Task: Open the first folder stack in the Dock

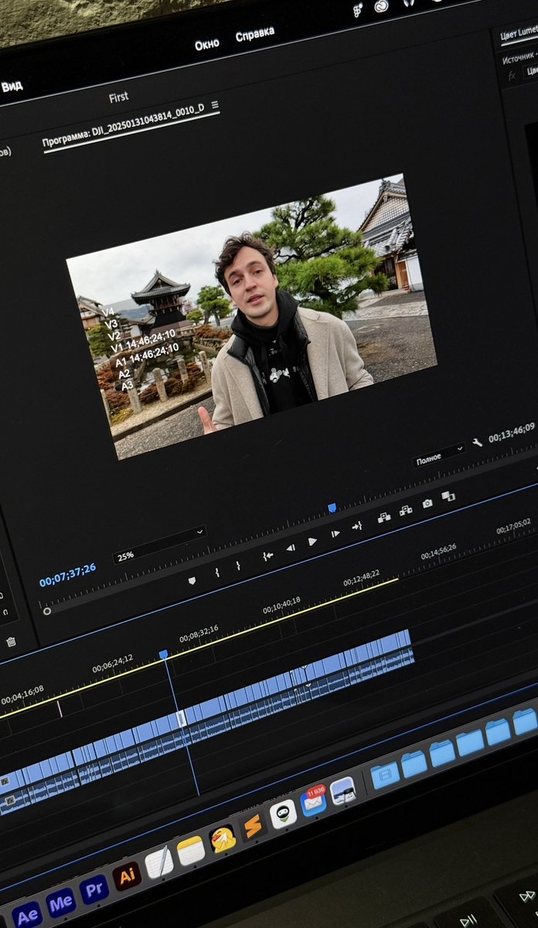Action: click(x=385, y=775)
